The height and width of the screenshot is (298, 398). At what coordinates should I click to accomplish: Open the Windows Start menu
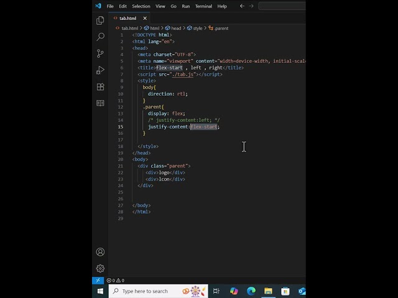(100, 291)
